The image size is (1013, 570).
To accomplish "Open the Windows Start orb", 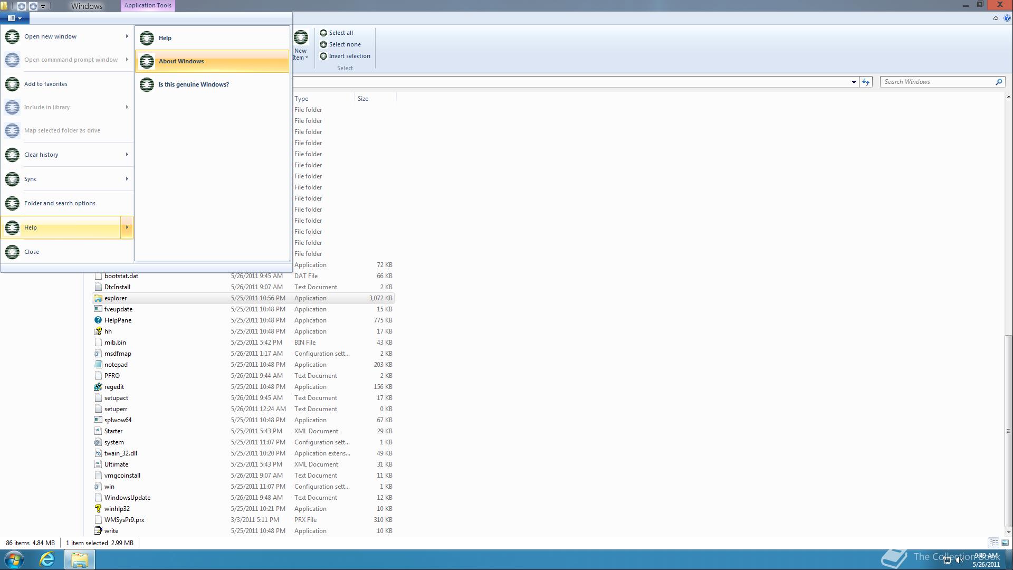I will pyautogui.click(x=14, y=559).
